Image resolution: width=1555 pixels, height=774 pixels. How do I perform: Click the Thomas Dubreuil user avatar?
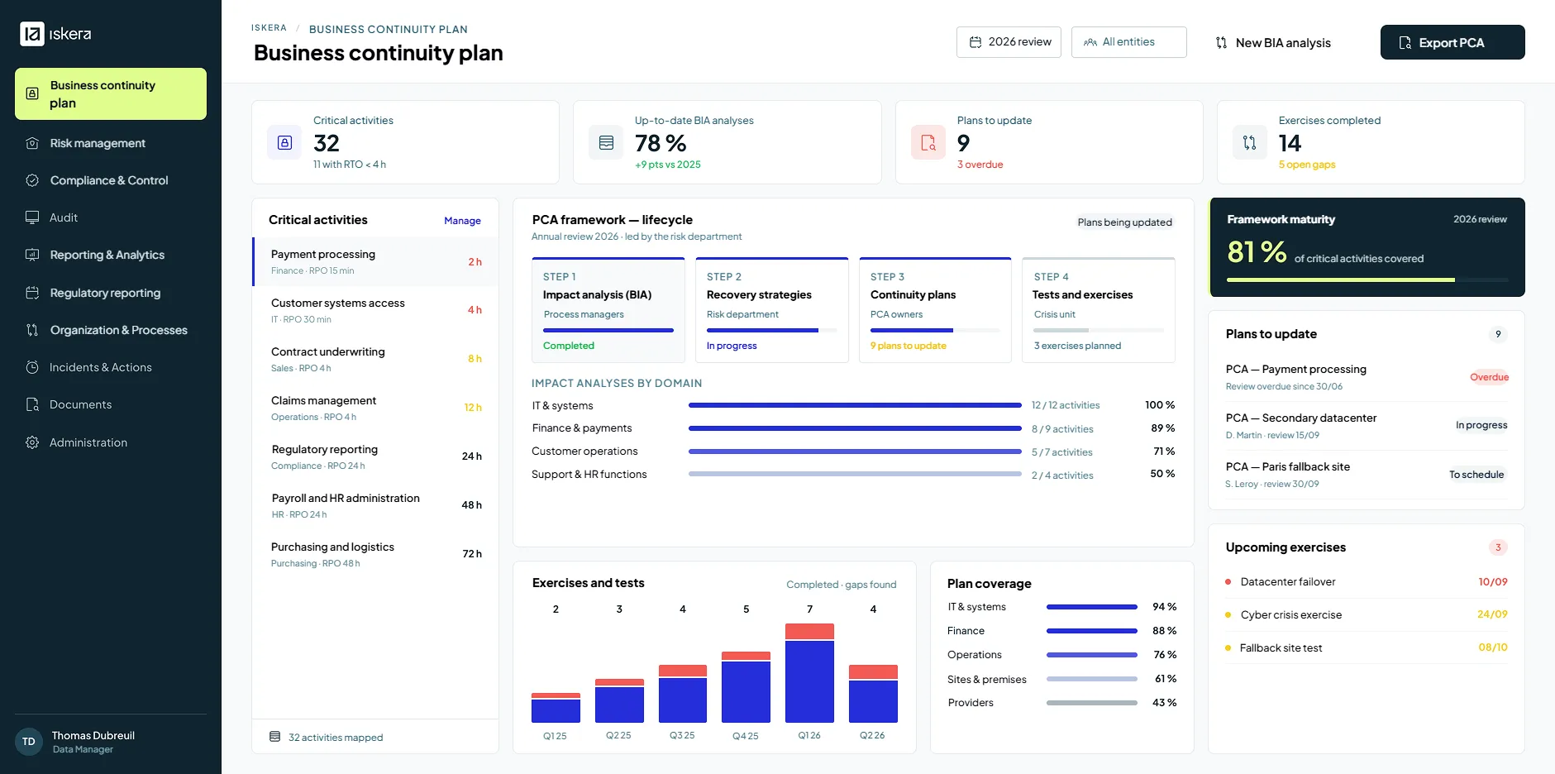click(29, 742)
